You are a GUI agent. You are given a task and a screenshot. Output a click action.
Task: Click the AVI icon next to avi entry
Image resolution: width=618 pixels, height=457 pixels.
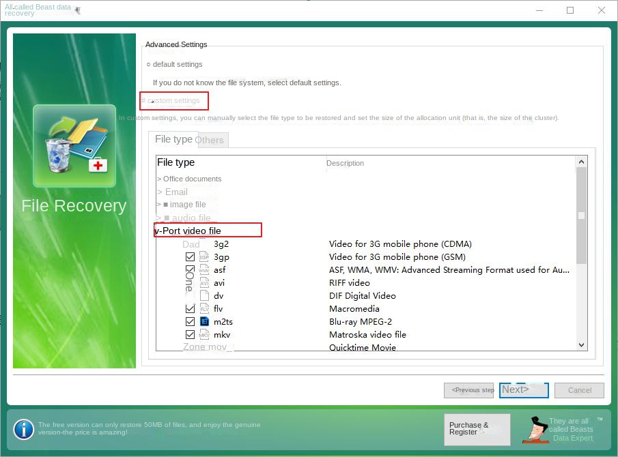tap(204, 282)
